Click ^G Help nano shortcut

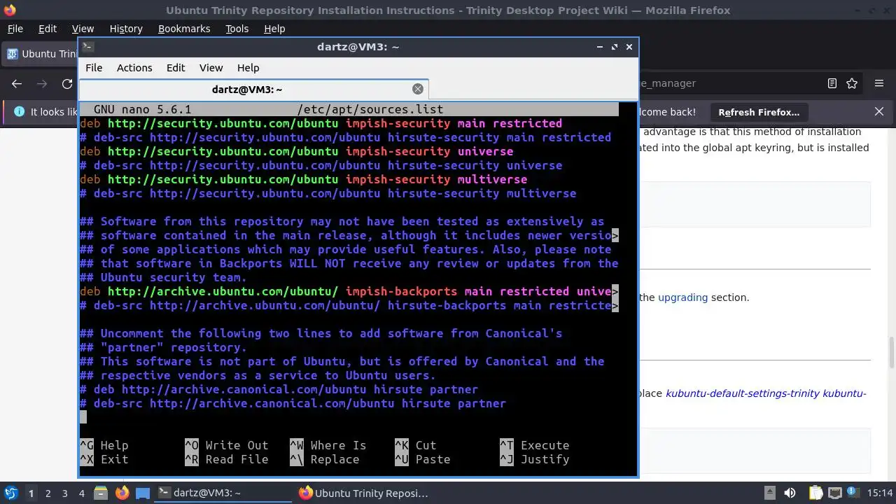coord(104,445)
